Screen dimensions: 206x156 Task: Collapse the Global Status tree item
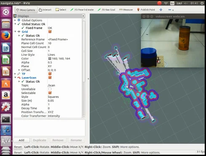coord(15,24)
